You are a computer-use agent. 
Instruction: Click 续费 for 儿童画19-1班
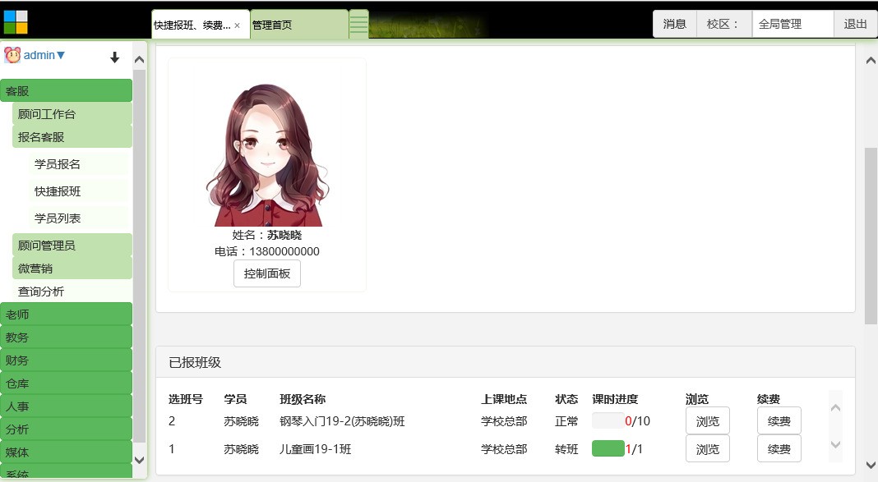coord(779,449)
